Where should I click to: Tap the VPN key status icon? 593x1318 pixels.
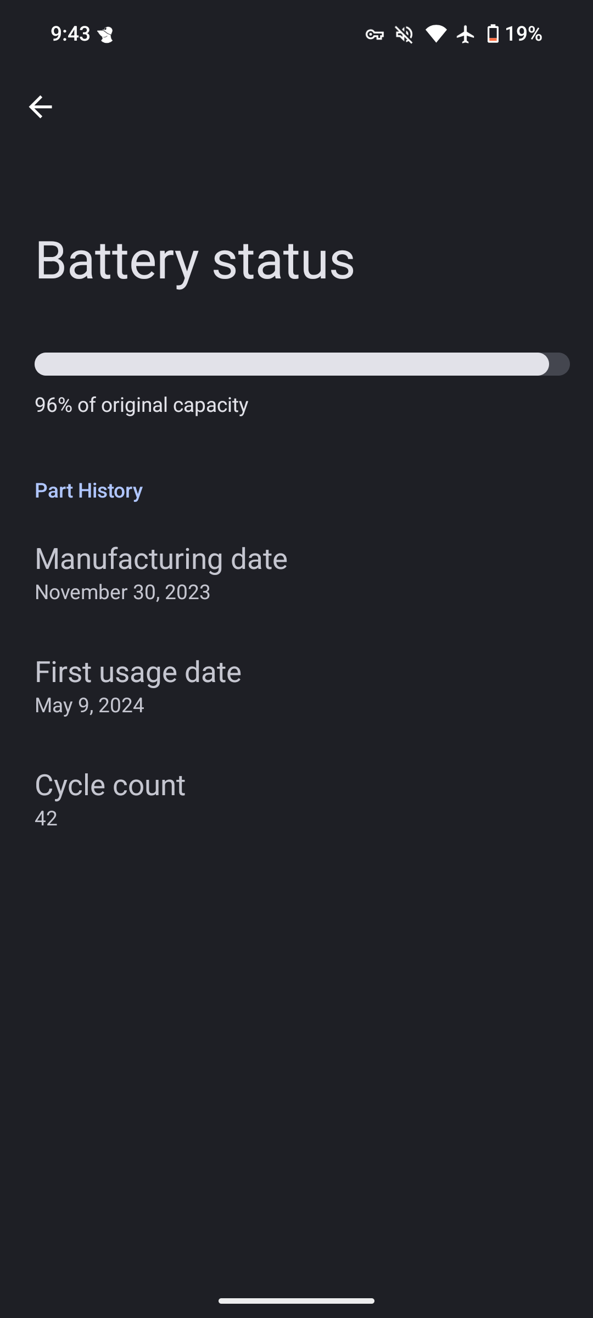[x=374, y=35]
